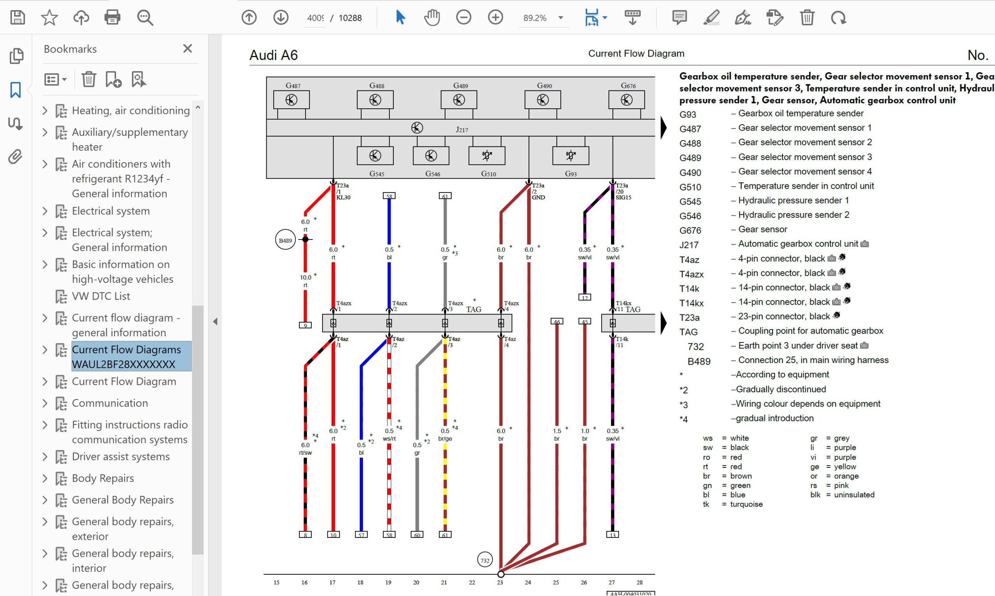Expand Auxiliary/supplementary heater bookmark
Viewport: 995px width, 596px height.
click(x=45, y=132)
